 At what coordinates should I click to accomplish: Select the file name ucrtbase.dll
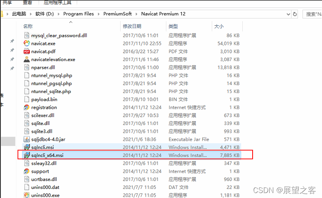tap(44, 179)
